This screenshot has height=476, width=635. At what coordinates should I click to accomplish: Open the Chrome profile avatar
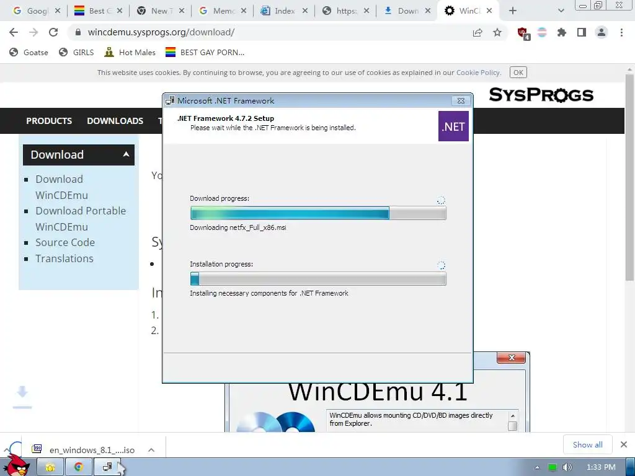[x=602, y=32]
